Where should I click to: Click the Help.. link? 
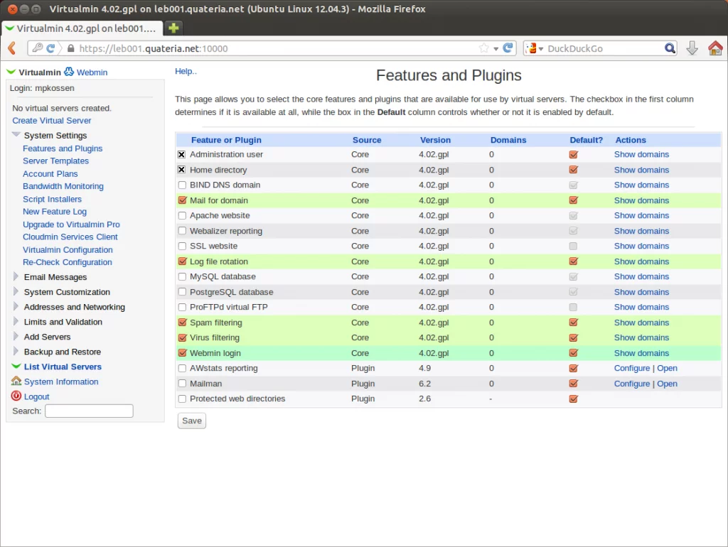pos(186,71)
